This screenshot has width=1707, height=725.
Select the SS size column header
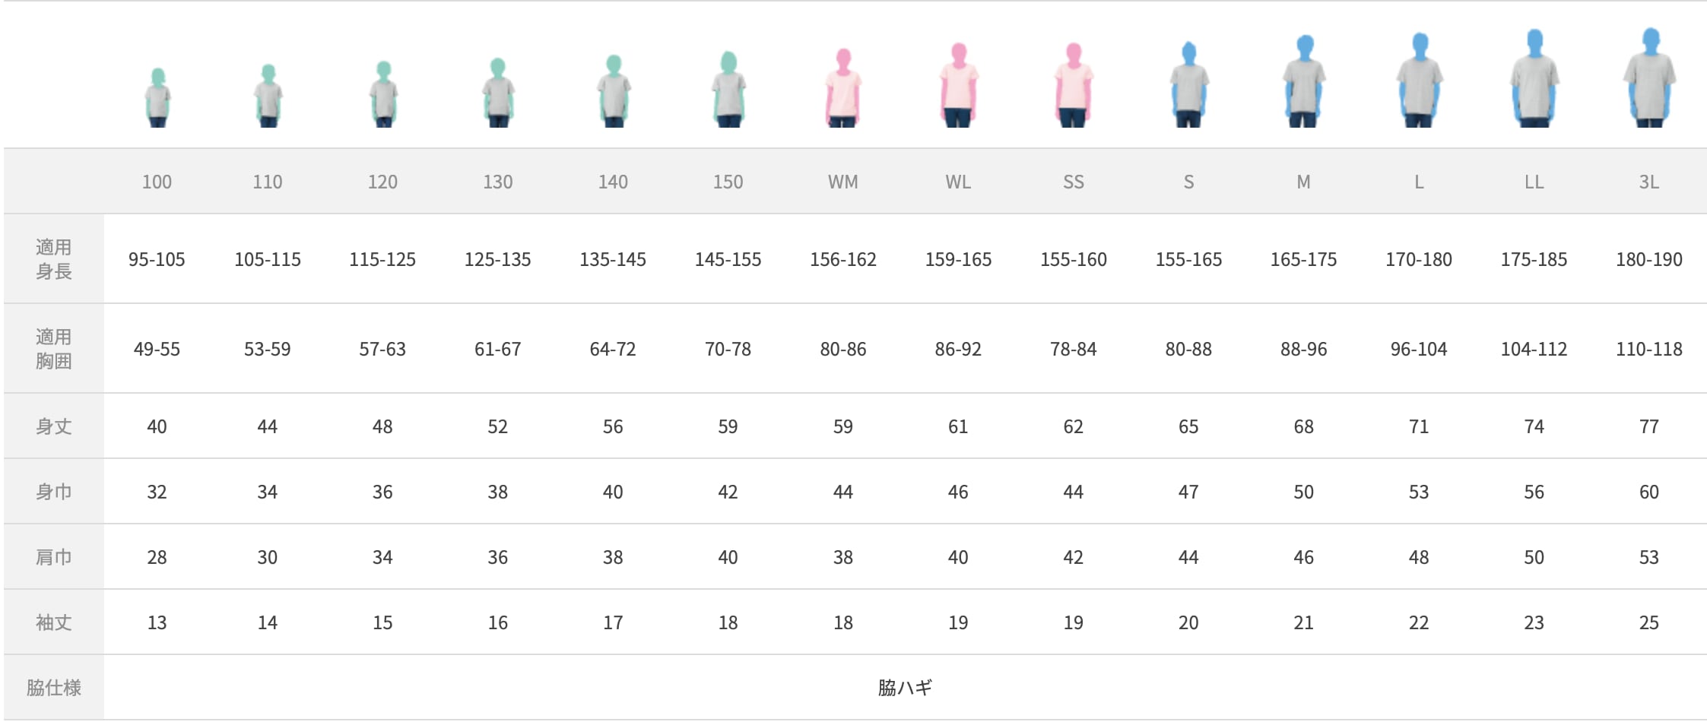(x=1073, y=182)
